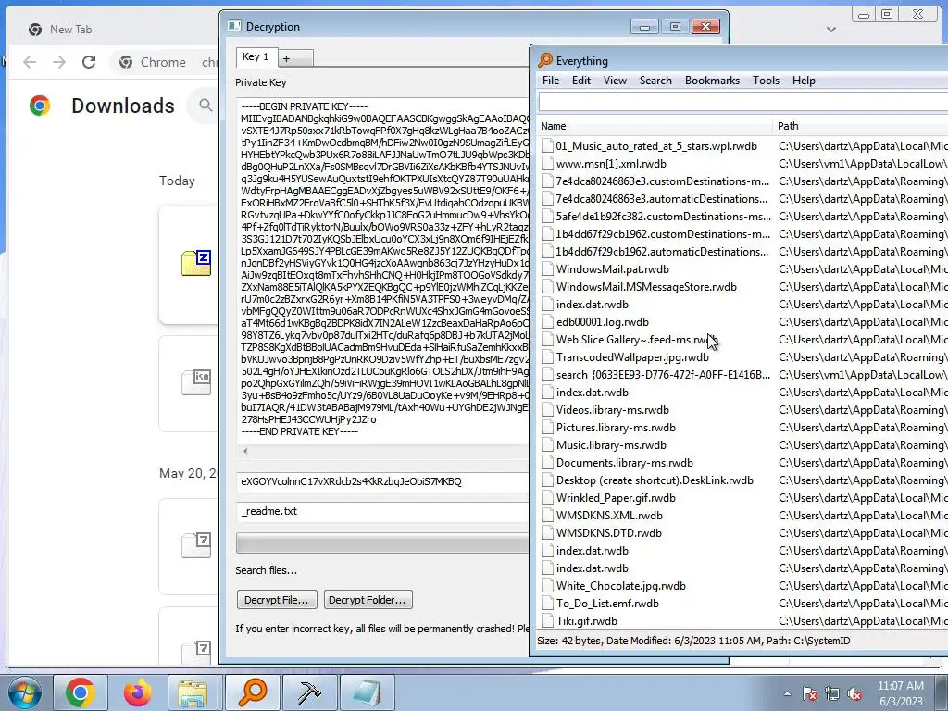Click the hammer tool icon in taskbar

pos(309,692)
